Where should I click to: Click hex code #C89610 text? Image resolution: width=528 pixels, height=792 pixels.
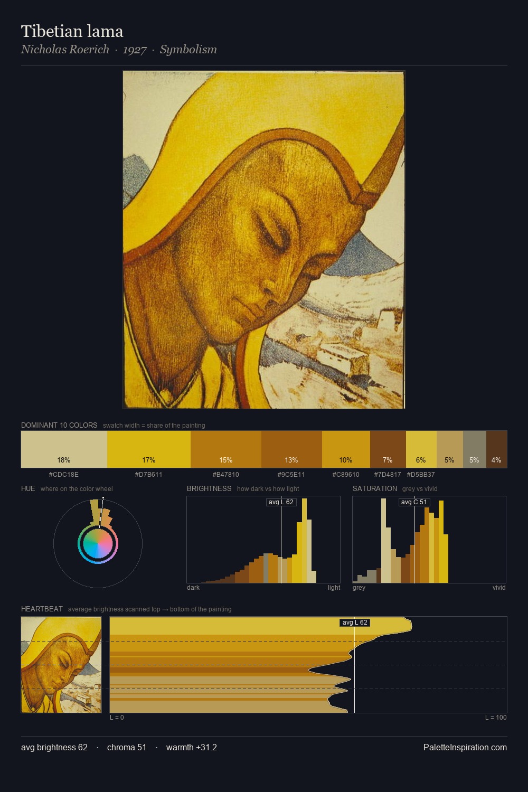(x=346, y=474)
